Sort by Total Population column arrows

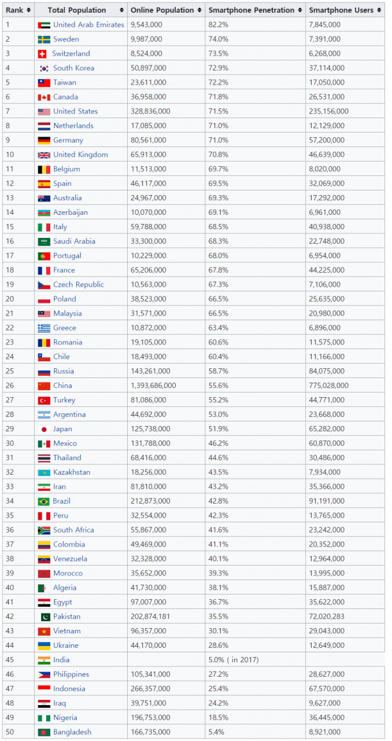[121, 10]
